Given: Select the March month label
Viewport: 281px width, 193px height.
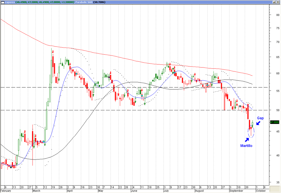Looking at the screenshot, I should pos(36,191).
